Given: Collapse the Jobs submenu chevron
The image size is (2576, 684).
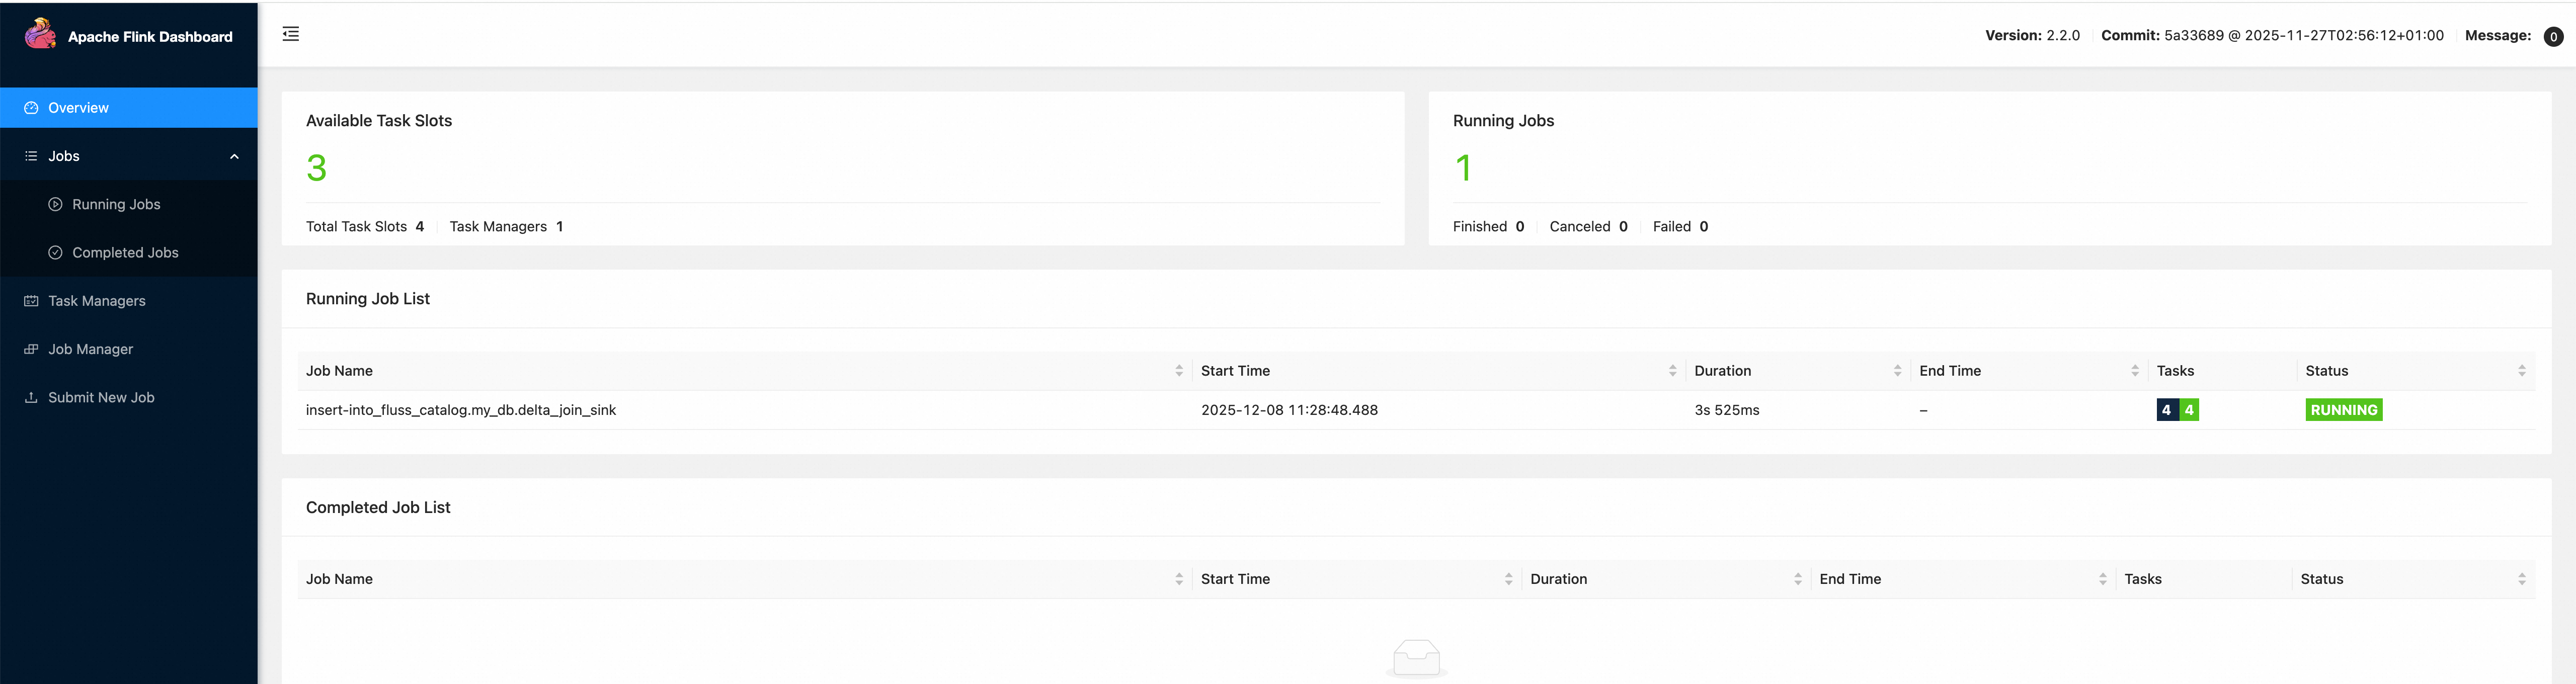Looking at the screenshot, I should (234, 157).
